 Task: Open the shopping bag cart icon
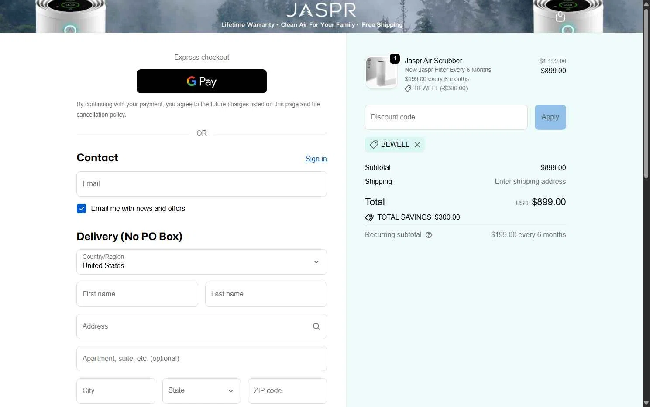560,17
